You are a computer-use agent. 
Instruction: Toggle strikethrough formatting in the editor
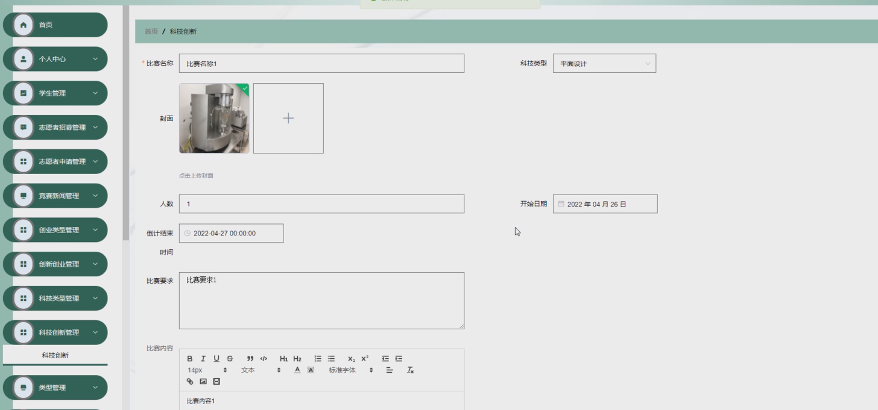[x=230, y=359]
